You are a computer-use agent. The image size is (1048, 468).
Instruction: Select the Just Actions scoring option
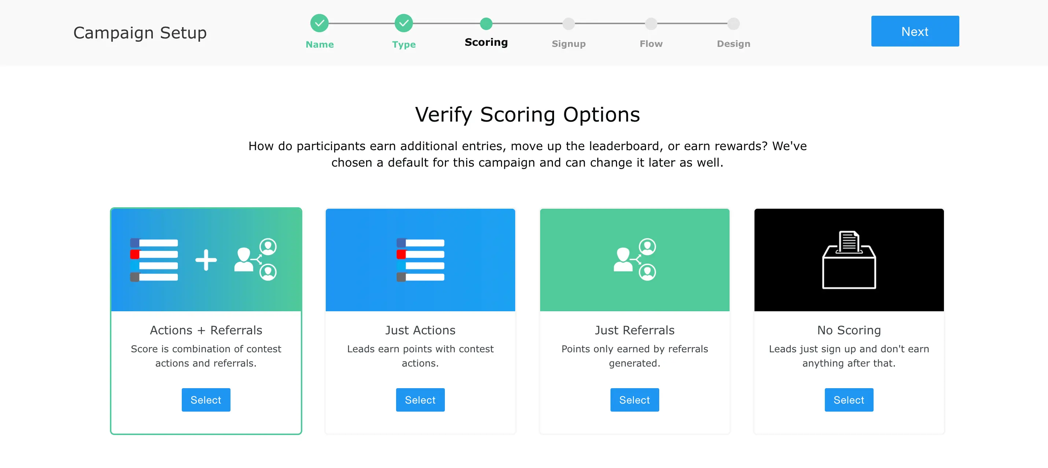(420, 400)
